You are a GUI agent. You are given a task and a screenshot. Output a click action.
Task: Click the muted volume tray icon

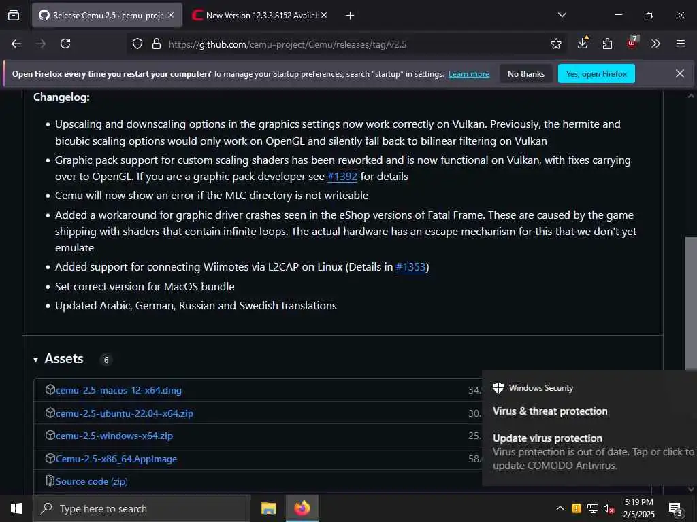point(609,509)
